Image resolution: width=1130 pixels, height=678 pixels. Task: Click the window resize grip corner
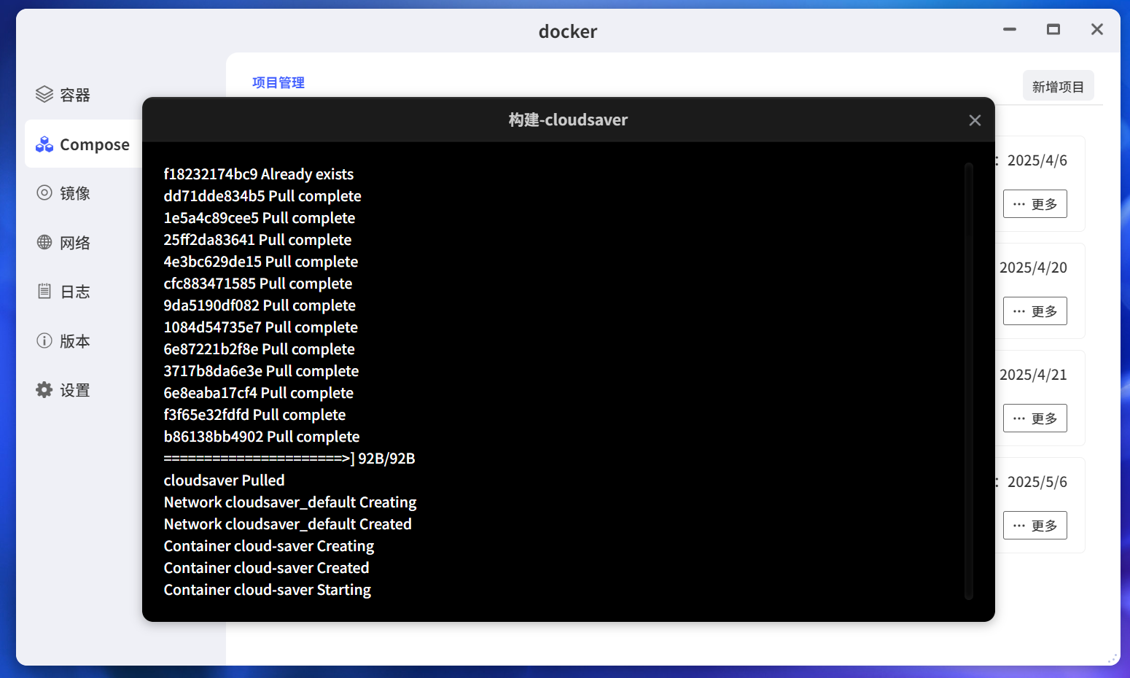[1113, 658]
